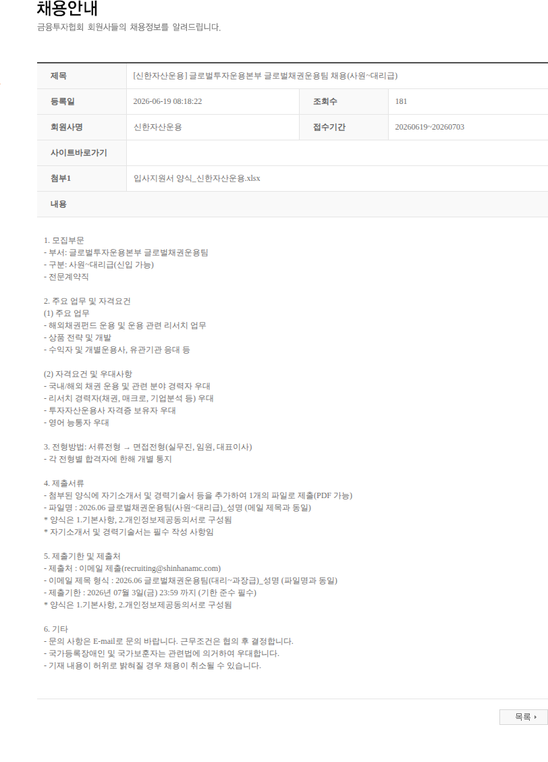The image size is (548, 762).
Task: Open the 입사지원서 양식_신한자산운용.xlsx attachment
Action: point(197,178)
